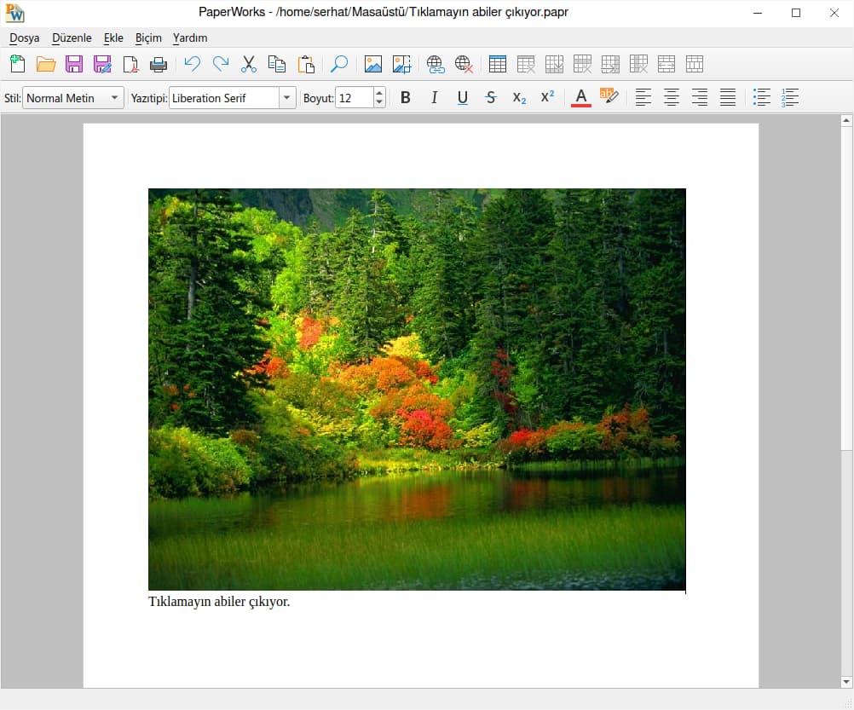Enable strikethrough text
The image size is (854, 710).
pyautogui.click(x=491, y=98)
